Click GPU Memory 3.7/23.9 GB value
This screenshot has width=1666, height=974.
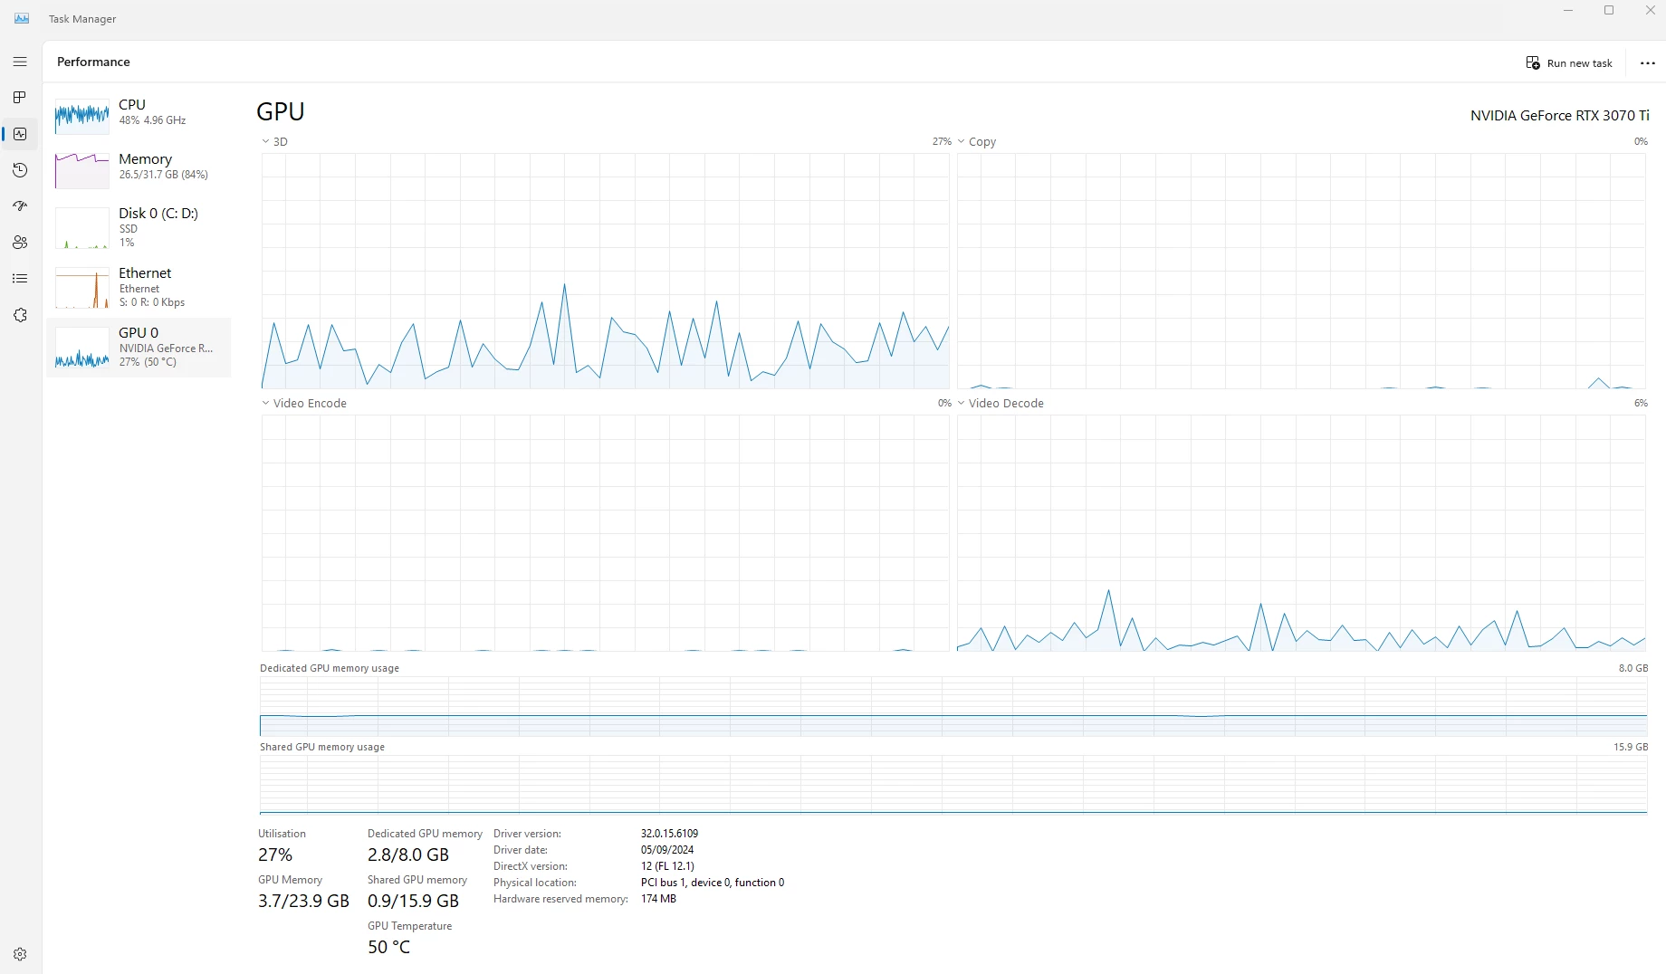(x=303, y=901)
